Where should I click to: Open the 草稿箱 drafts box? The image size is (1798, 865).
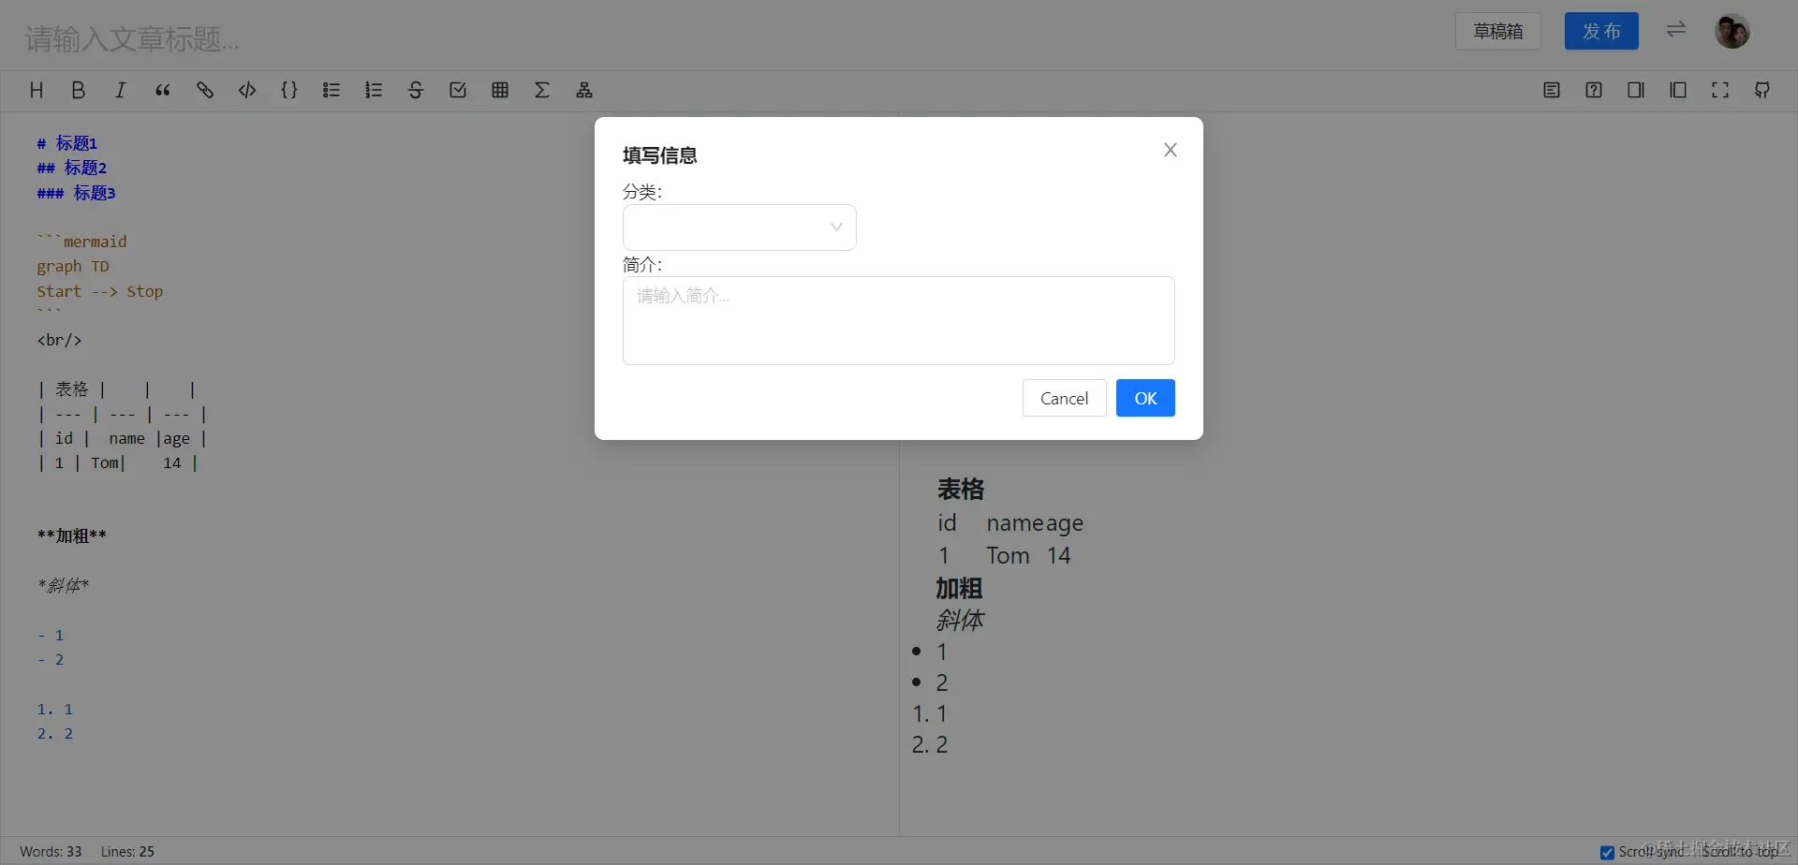[1498, 31]
